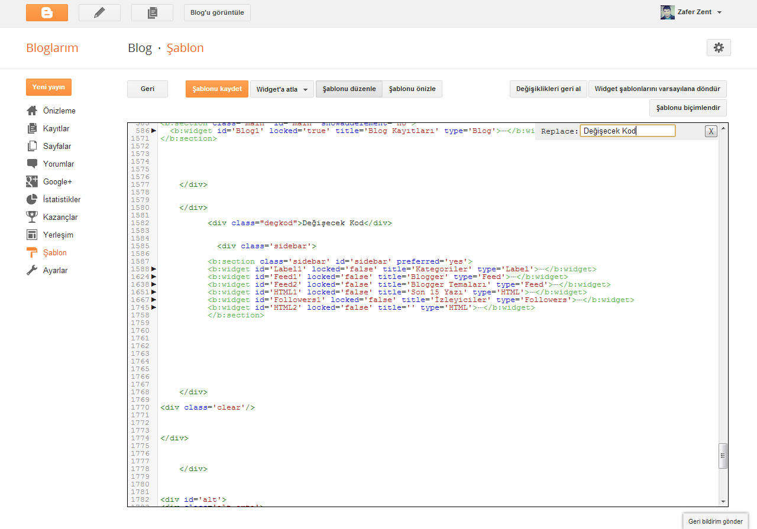Click the Geri button

[x=147, y=89]
